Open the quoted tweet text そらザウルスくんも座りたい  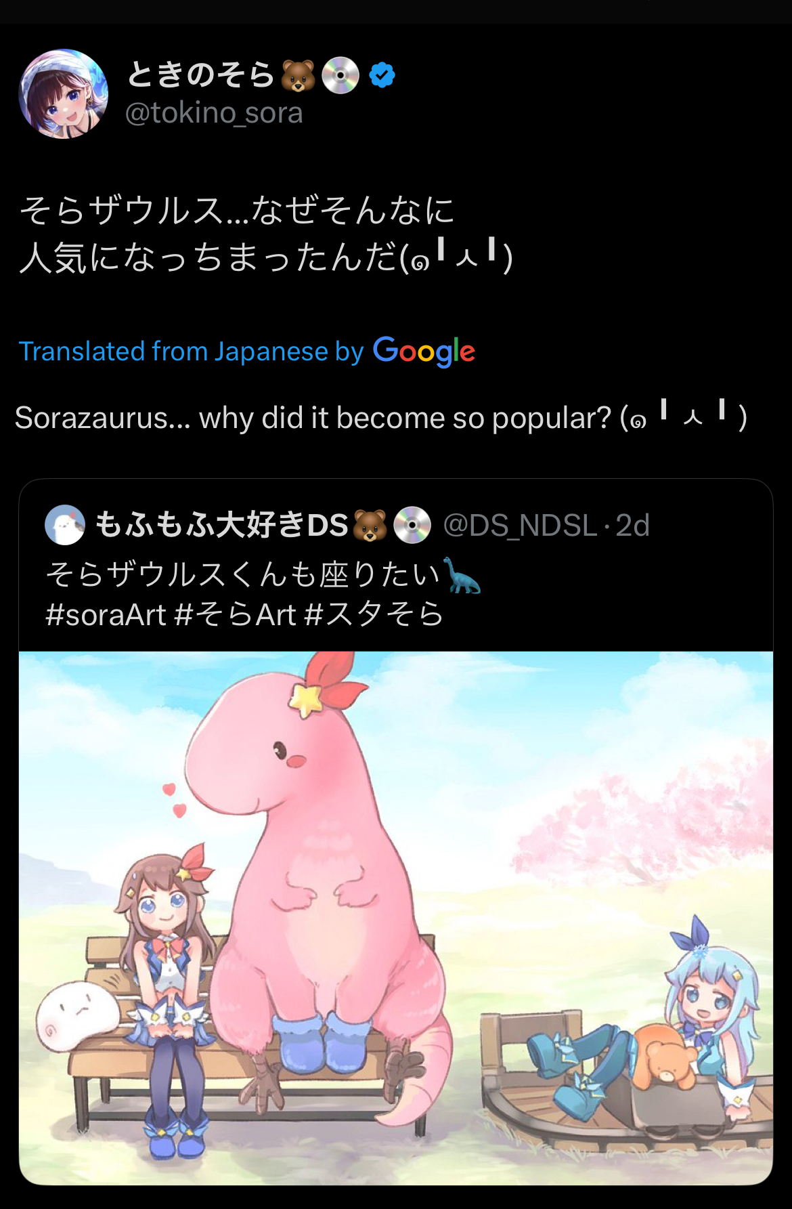point(243,575)
